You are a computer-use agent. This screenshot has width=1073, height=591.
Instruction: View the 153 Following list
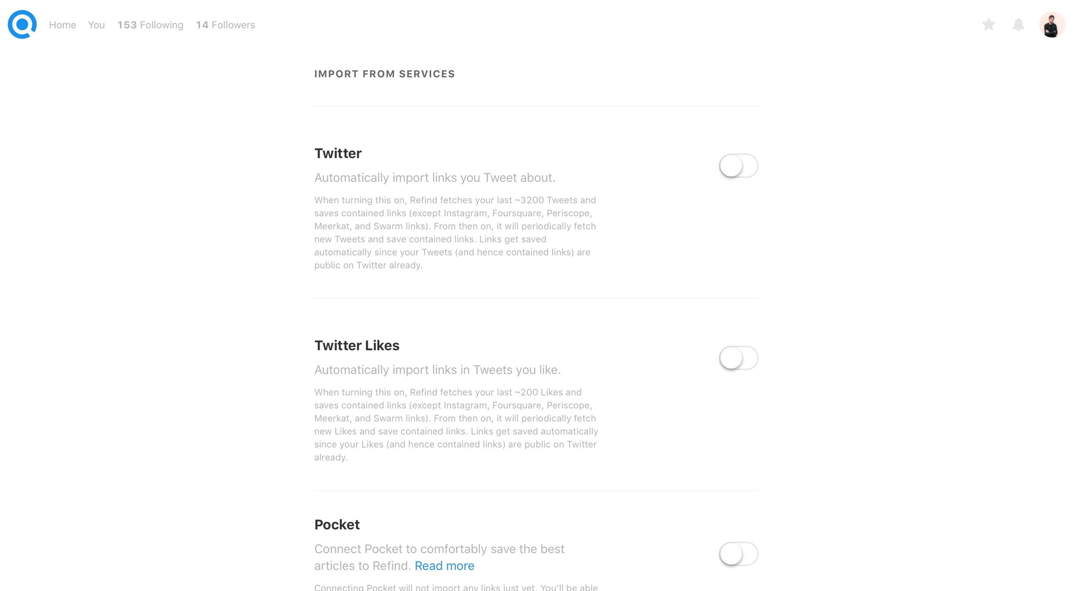click(151, 25)
